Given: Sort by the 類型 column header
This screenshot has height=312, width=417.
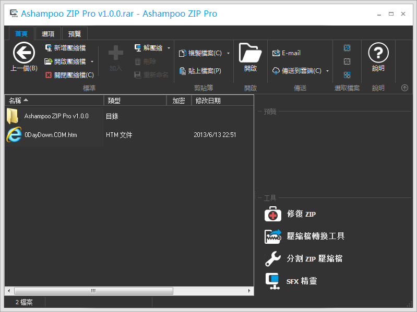Looking at the screenshot, I should (135, 101).
